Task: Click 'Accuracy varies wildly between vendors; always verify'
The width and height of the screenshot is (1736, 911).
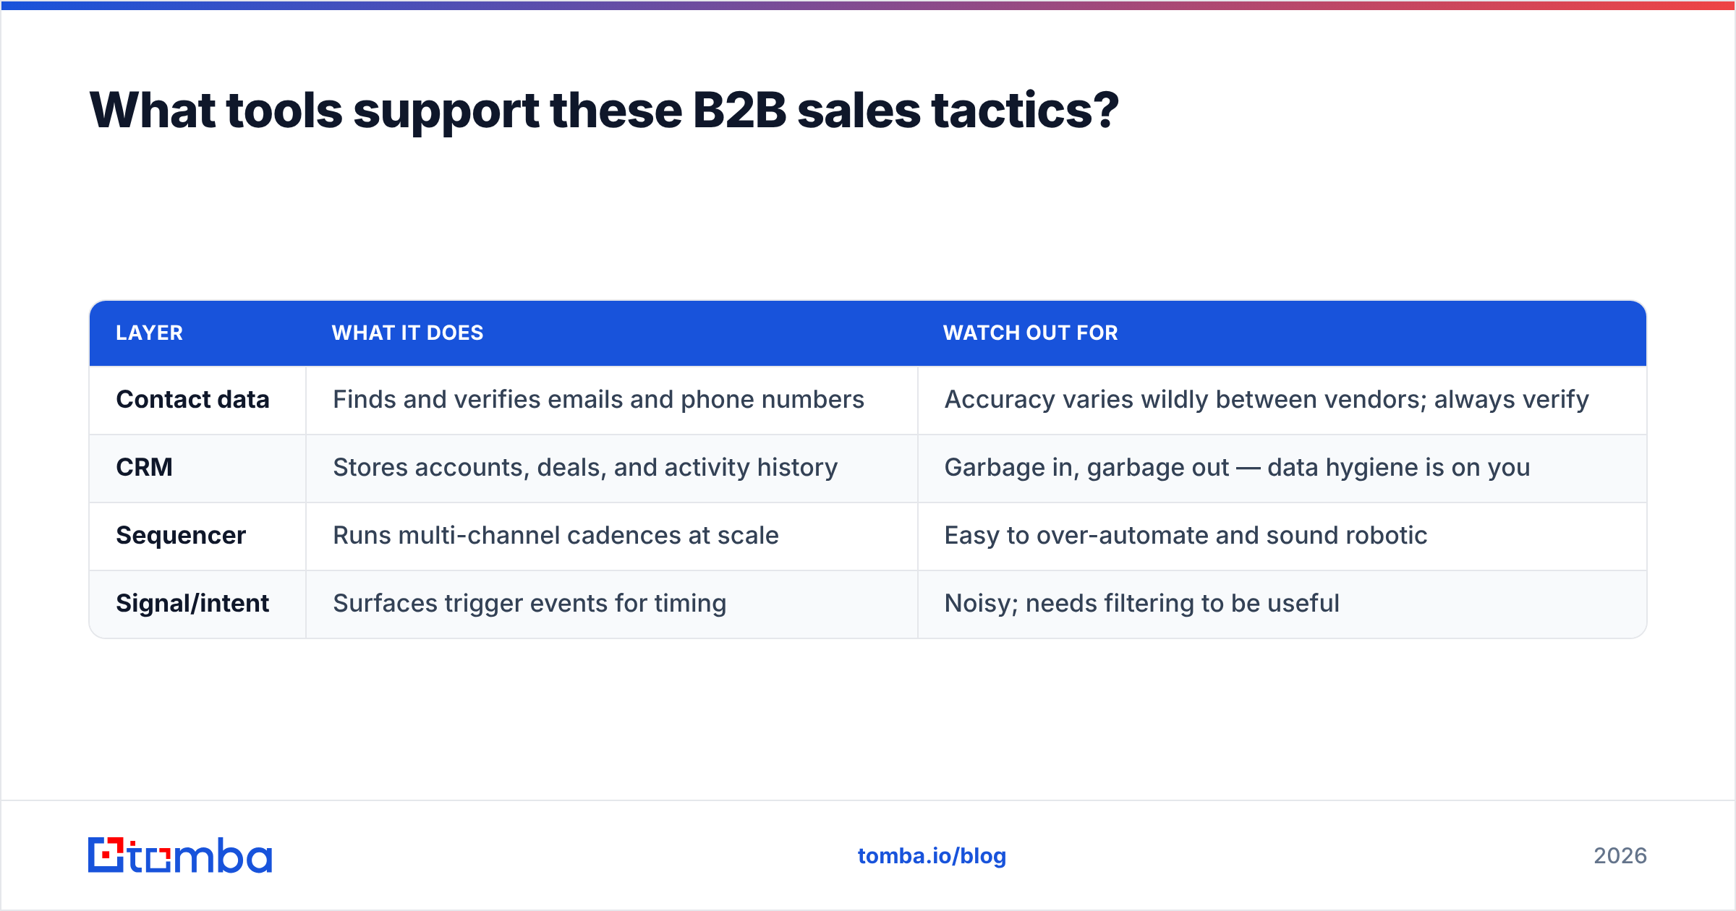Action: tap(1267, 399)
